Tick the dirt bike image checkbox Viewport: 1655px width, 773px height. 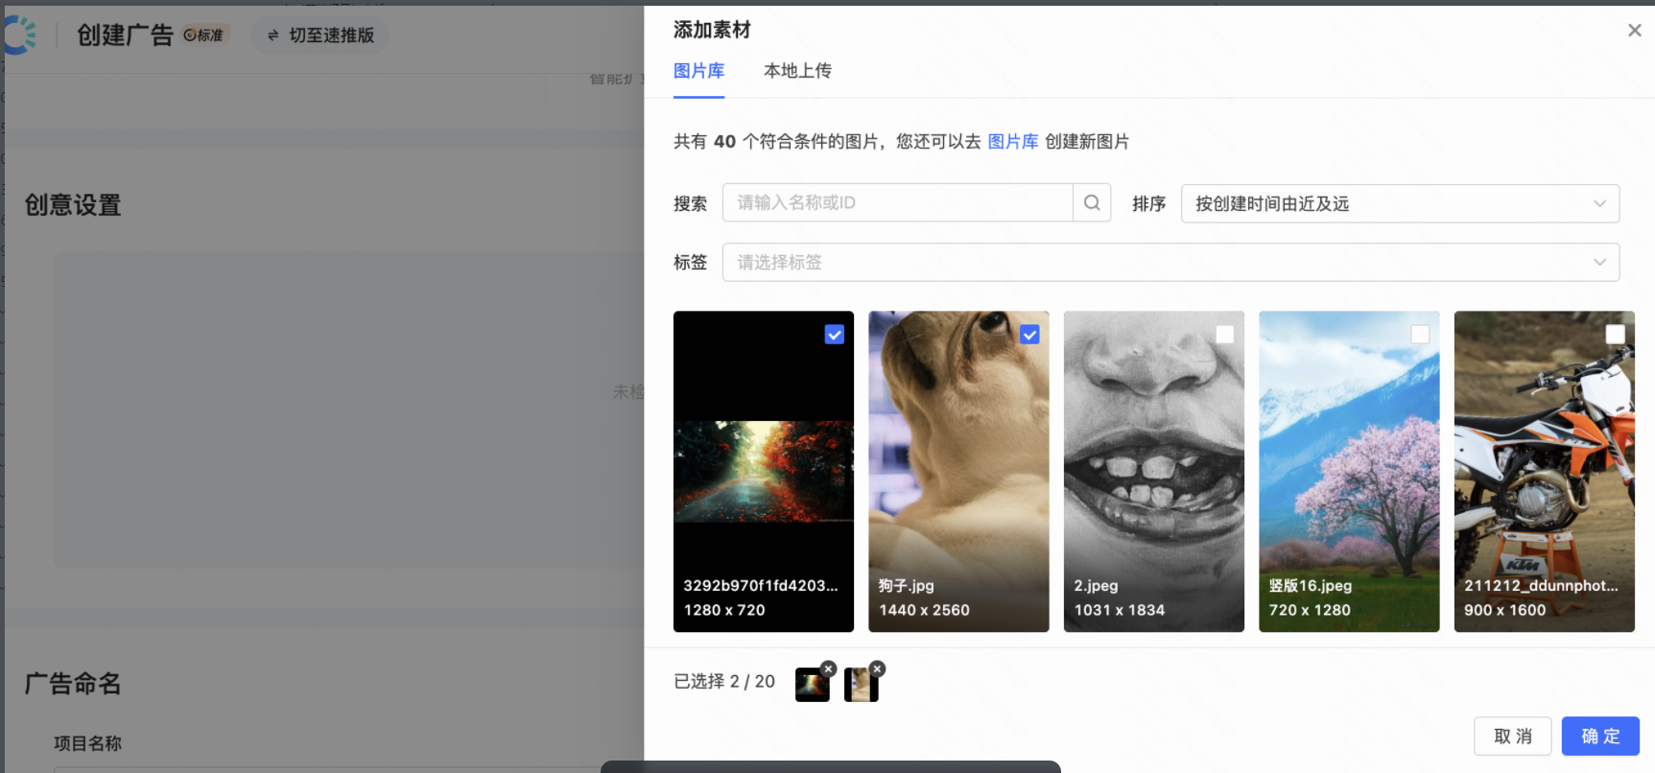pos(1616,335)
